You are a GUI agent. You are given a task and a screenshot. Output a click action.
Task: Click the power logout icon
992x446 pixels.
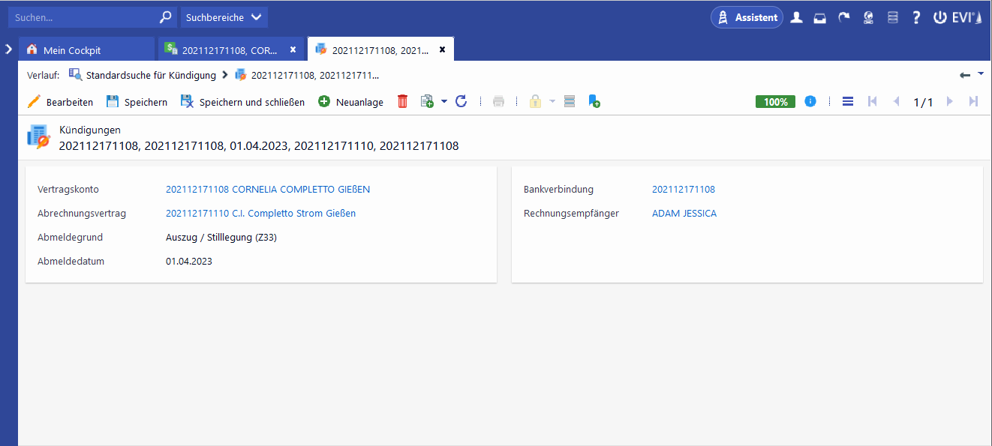939,17
